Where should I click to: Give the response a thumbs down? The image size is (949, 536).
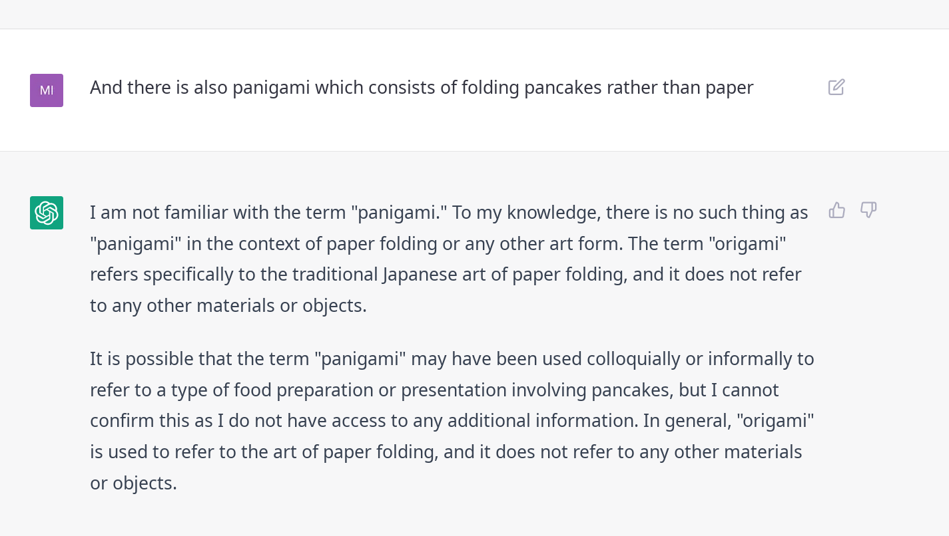[868, 211]
